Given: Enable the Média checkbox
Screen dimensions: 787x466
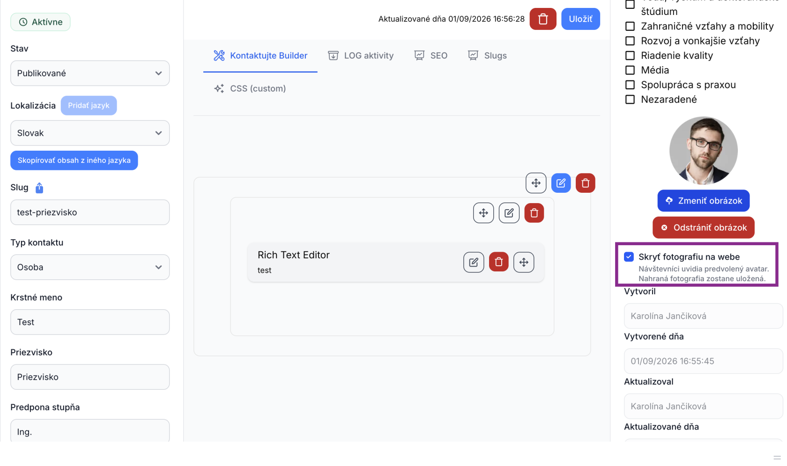Looking at the screenshot, I should point(630,70).
